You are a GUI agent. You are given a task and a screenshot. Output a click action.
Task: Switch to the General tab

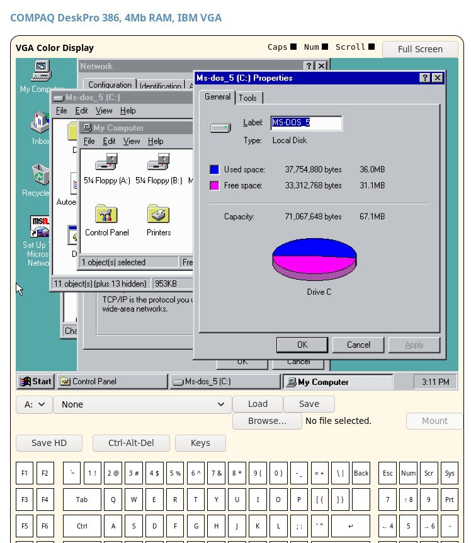tap(217, 96)
